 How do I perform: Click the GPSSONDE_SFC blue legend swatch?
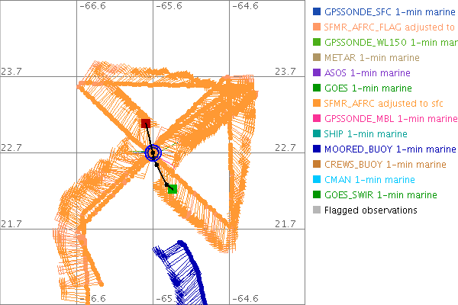pos(317,12)
